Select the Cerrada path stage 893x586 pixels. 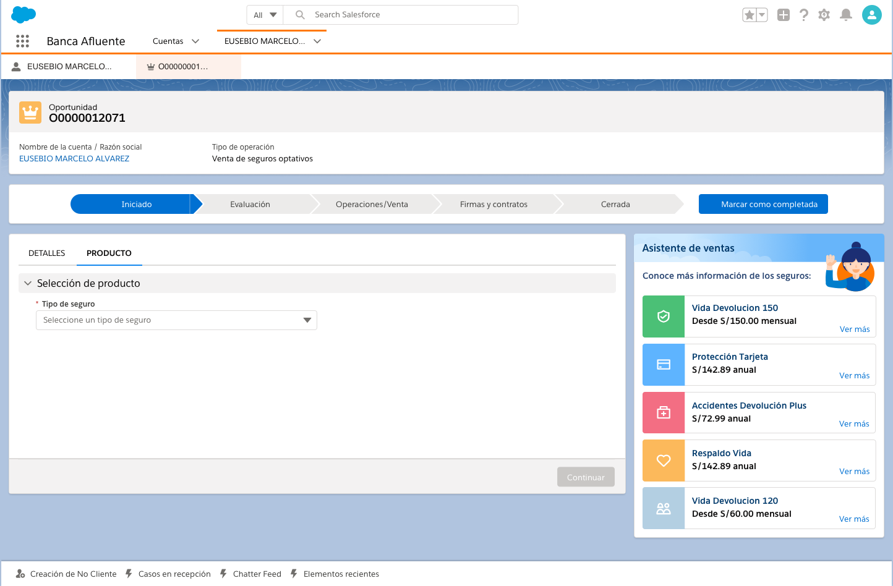pos(615,204)
